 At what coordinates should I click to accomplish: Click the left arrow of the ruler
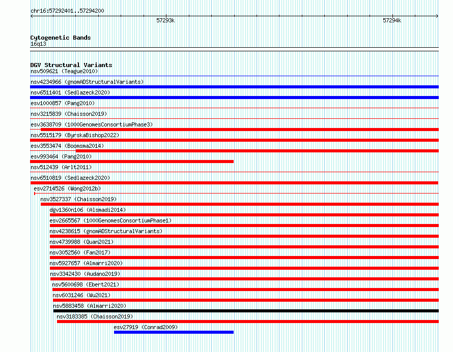click(32, 16)
